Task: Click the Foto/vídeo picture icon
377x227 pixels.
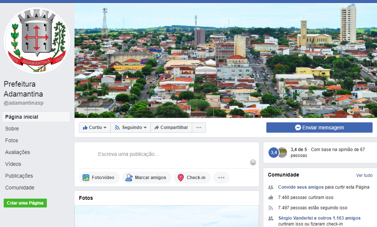Action: tap(86, 178)
